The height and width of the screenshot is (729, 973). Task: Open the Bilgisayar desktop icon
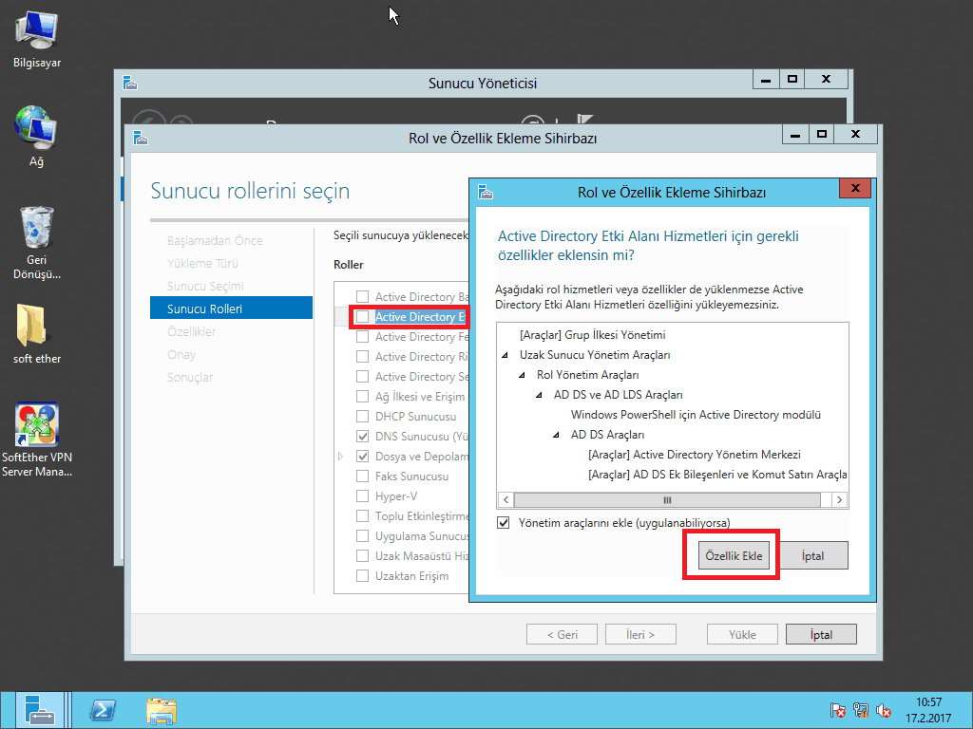tap(37, 33)
